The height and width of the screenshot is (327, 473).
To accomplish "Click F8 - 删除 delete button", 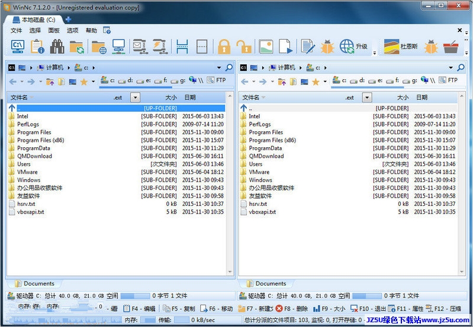I will (x=291, y=309).
